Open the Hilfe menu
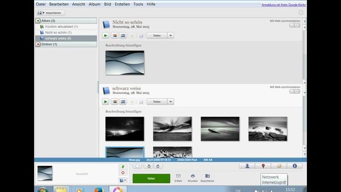The width and height of the screenshot is (341, 192). (x=151, y=4)
